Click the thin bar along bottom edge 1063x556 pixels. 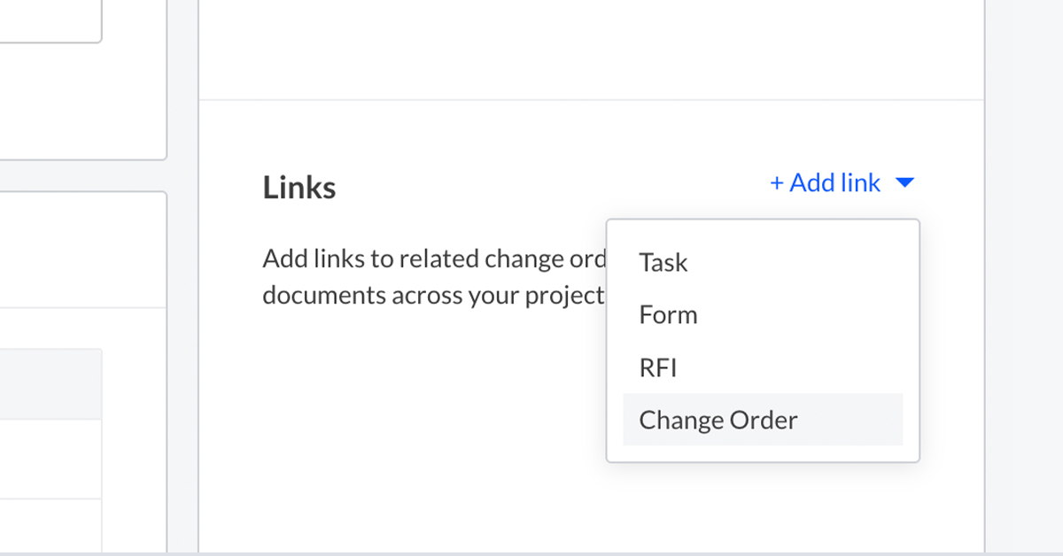click(x=531, y=553)
